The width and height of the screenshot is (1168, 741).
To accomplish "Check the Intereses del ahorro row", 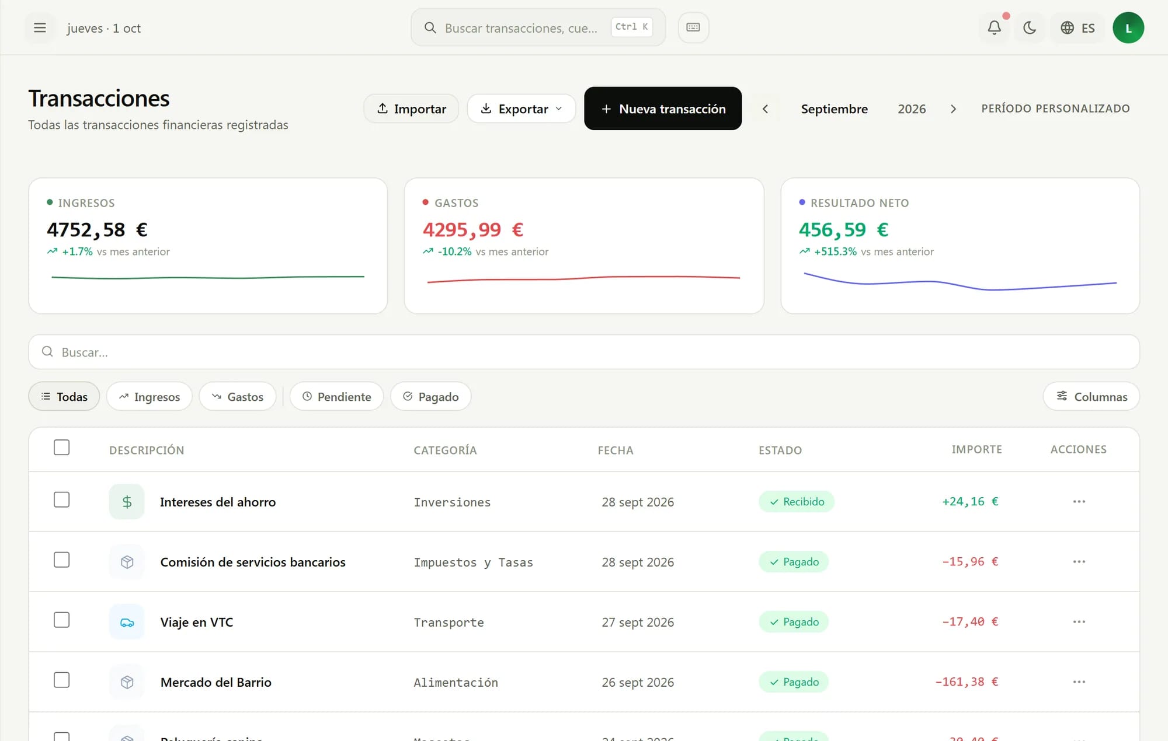I will [61, 500].
